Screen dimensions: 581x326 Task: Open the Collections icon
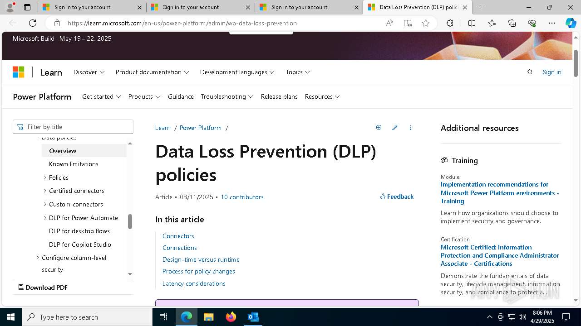(x=512, y=23)
